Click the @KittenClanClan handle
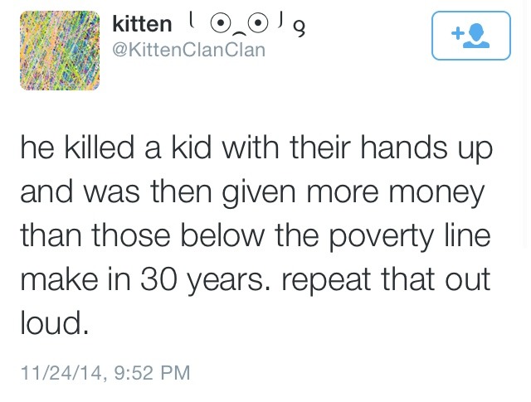 [x=188, y=50]
